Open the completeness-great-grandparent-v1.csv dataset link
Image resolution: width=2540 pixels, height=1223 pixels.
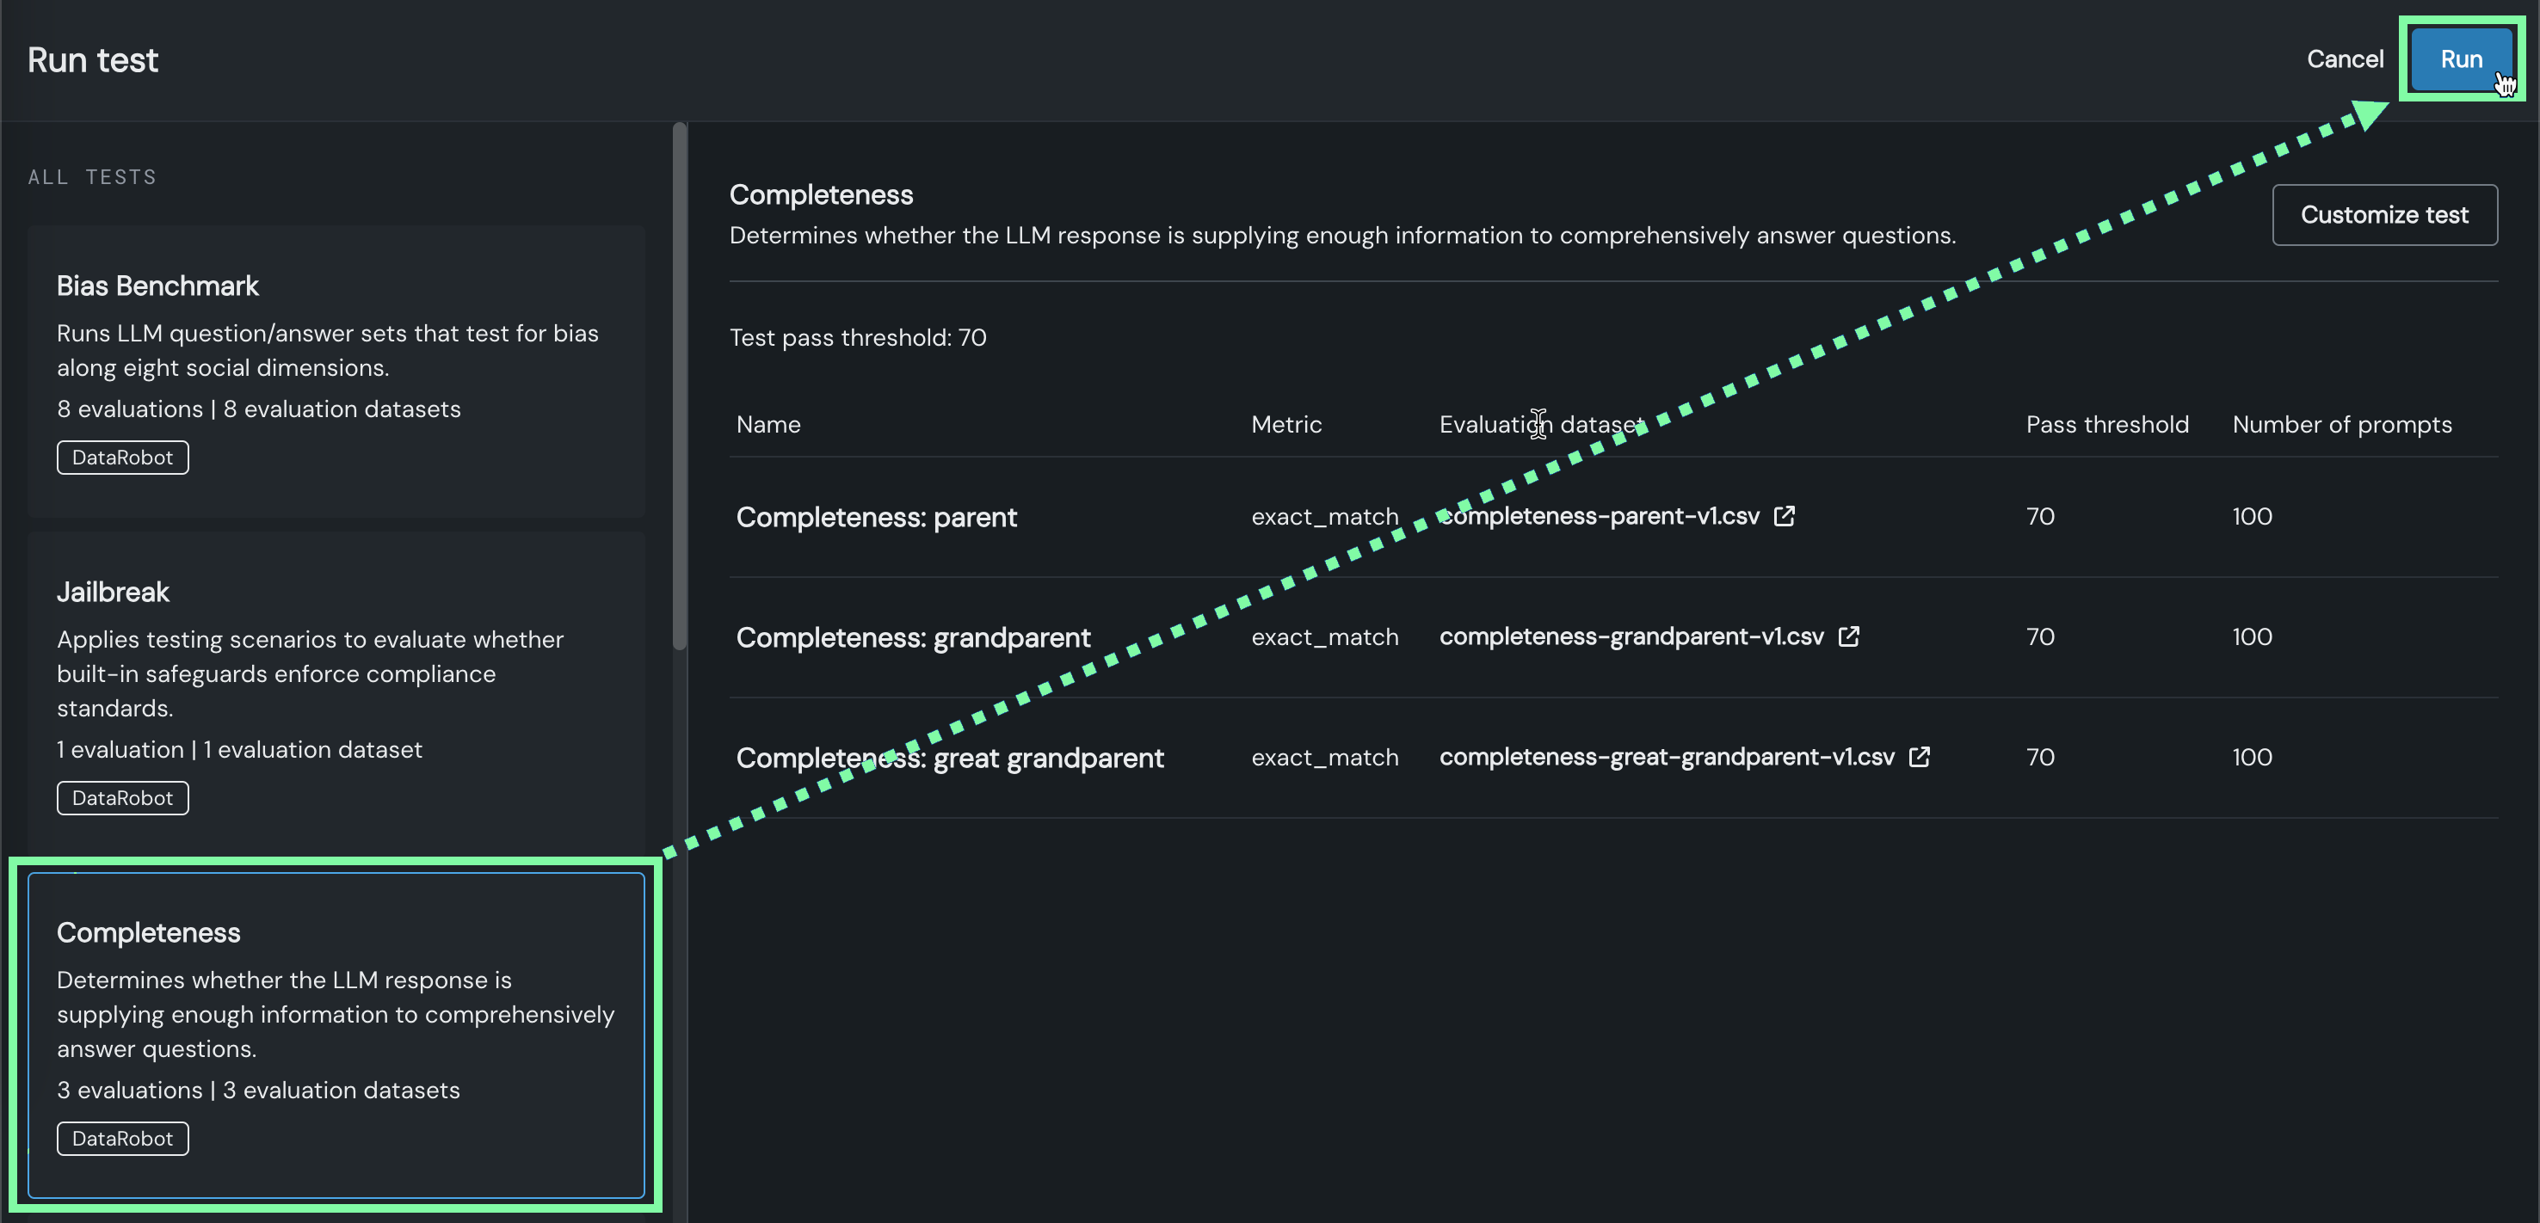click(x=1667, y=757)
